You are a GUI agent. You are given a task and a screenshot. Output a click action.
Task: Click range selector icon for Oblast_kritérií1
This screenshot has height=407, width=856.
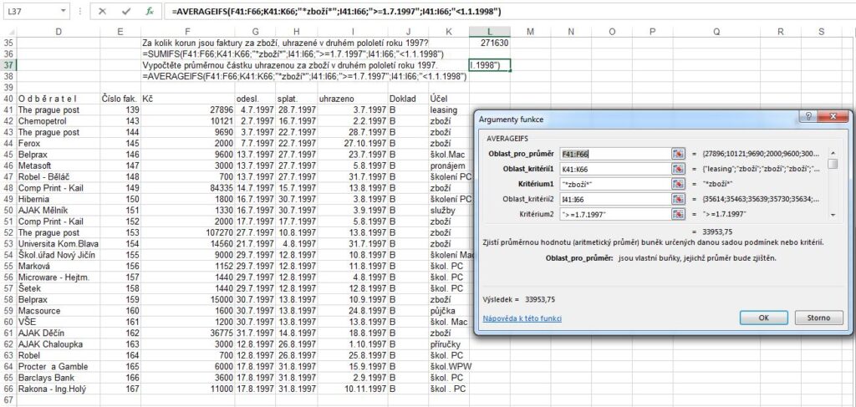coord(679,169)
